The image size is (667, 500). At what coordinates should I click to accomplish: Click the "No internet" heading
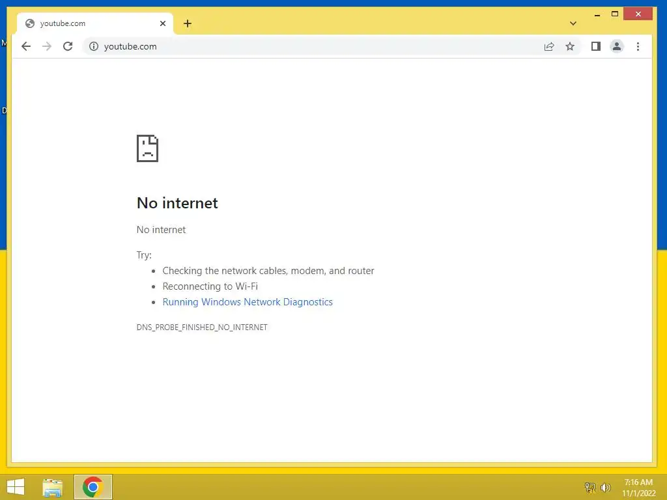tap(177, 203)
